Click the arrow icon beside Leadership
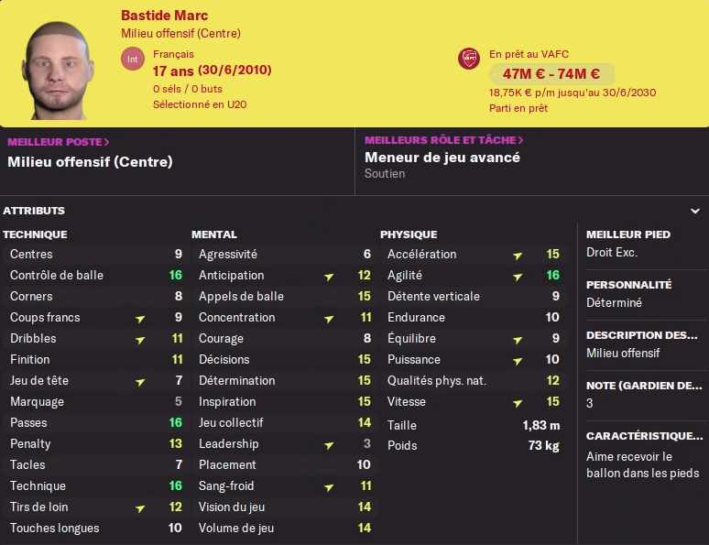709x545 pixels. click(329, 445)
